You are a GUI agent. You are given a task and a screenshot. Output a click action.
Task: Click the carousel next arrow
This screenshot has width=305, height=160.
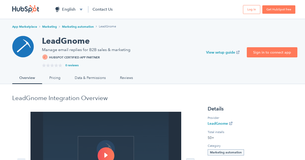(x=190, y=159)
